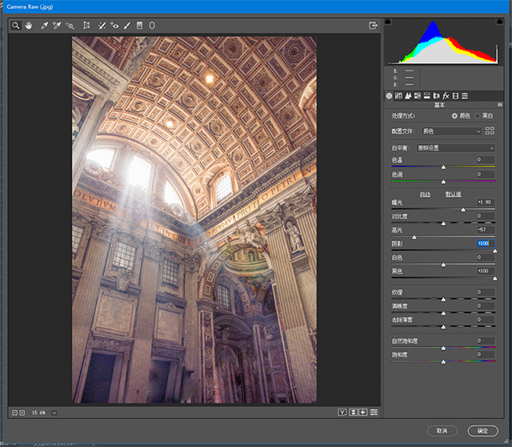Select the Red Eye Removal tool
The height and width of the screenshot is (447, 512).
[114, 26]
